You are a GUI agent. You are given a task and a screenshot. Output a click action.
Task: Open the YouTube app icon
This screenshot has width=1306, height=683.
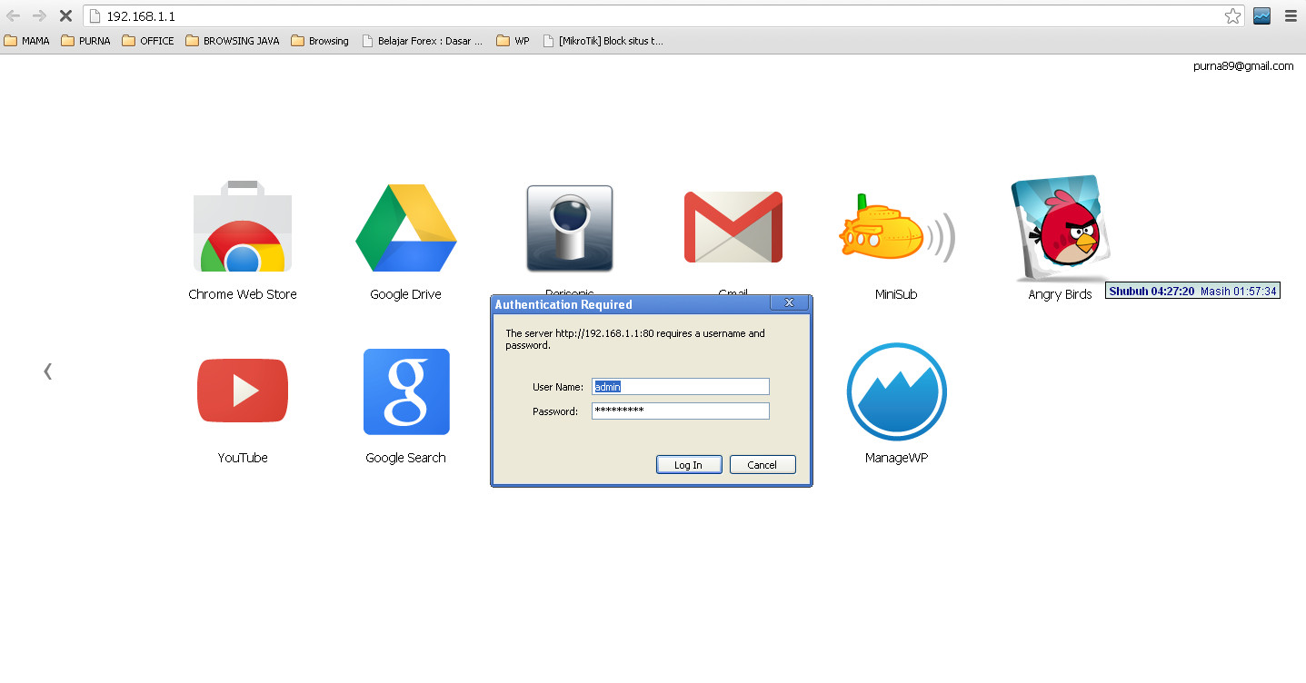[243, 391]
